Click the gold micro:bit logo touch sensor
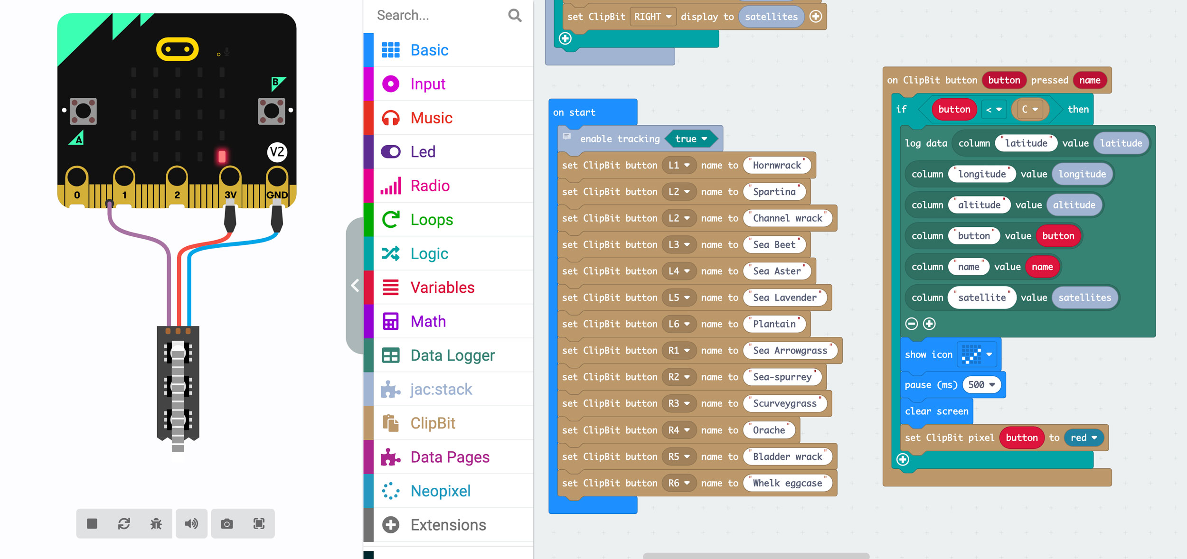This screenshot has width=1187, height=559. coord(177,49)
